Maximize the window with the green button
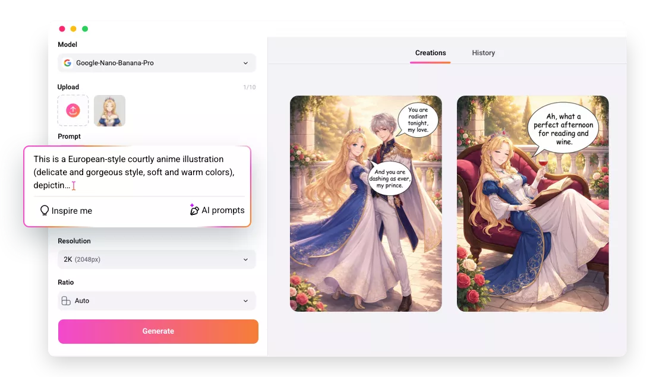 click(x=85, y=28)
